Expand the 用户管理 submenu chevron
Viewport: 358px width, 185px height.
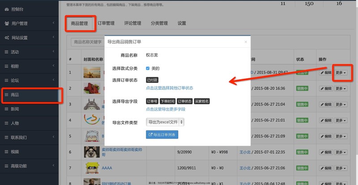click(53, 23)
